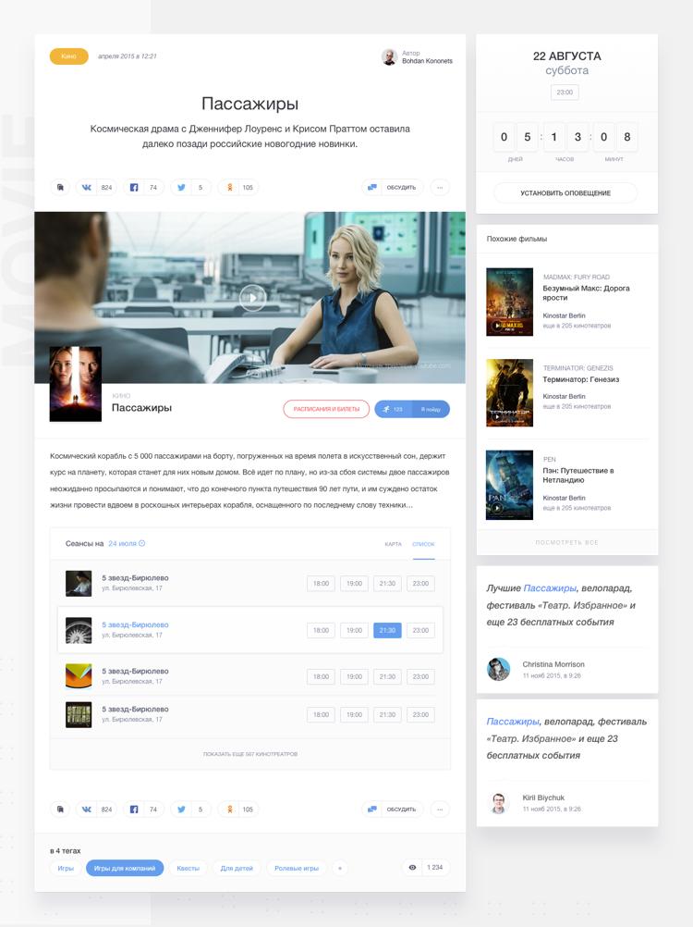The height and width of the screenshot is (927, 693).
Task: Click the bookmark icon above the trailer
Action: [60, 188]
